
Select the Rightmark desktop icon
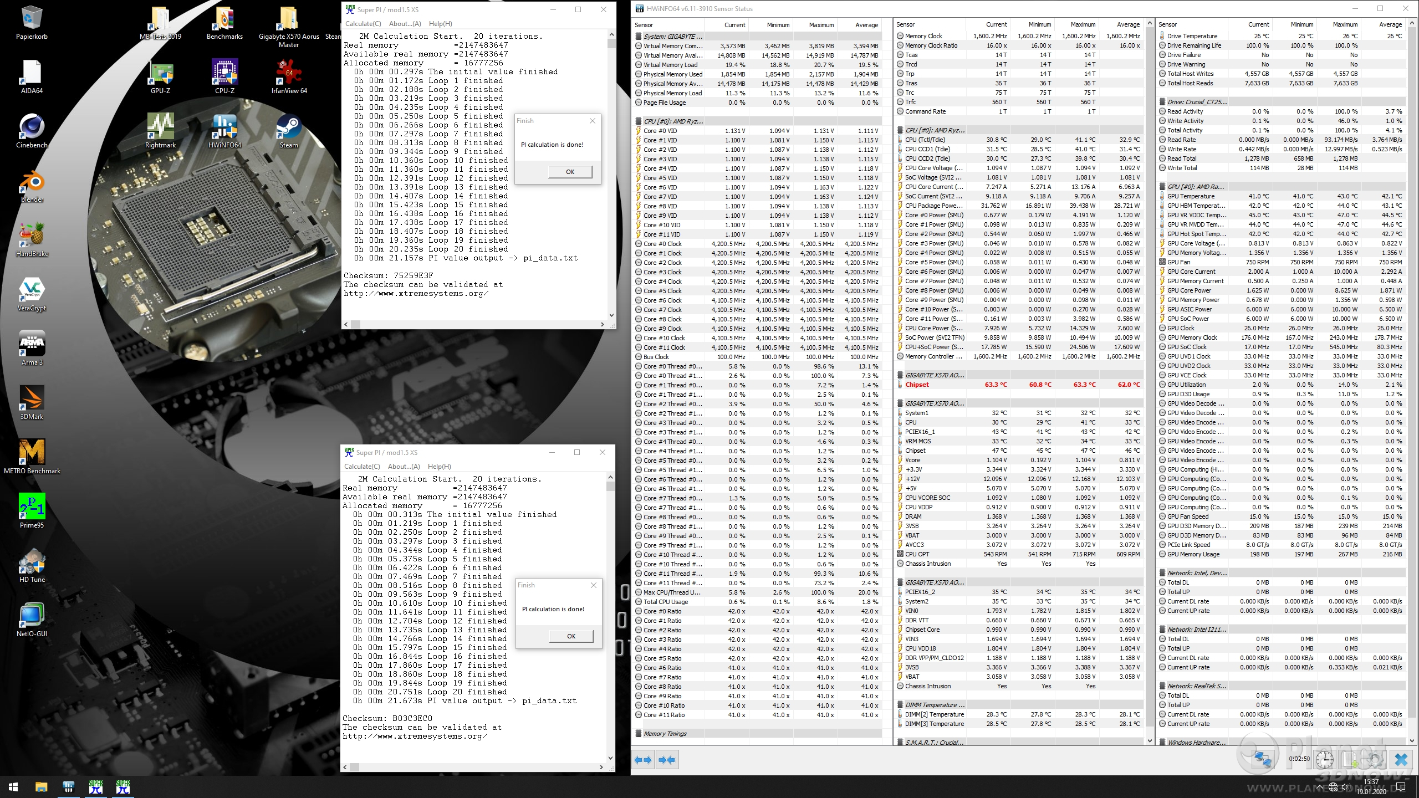click(x=160, y=131)
